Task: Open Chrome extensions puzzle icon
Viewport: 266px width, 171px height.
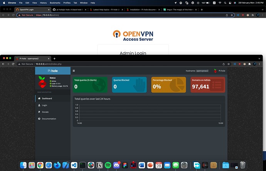Action: click(x=249, y=64)
